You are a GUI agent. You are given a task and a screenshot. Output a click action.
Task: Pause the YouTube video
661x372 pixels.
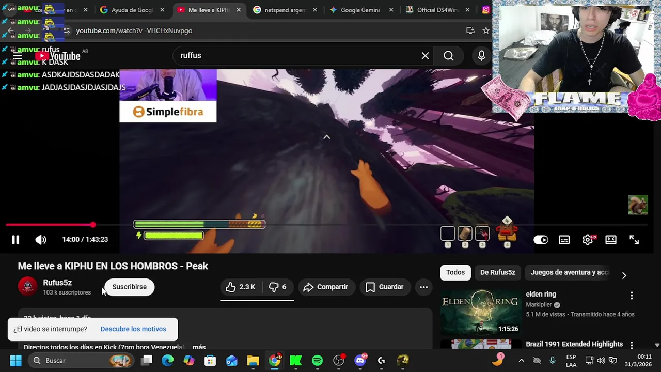(x=15, y=239)
